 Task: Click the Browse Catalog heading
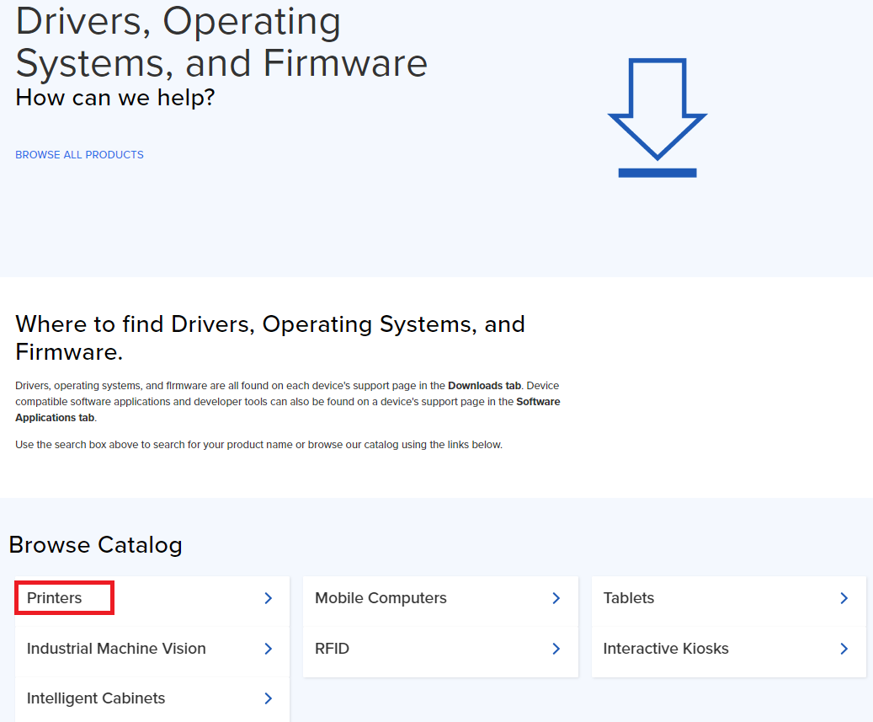click(95, 545)
